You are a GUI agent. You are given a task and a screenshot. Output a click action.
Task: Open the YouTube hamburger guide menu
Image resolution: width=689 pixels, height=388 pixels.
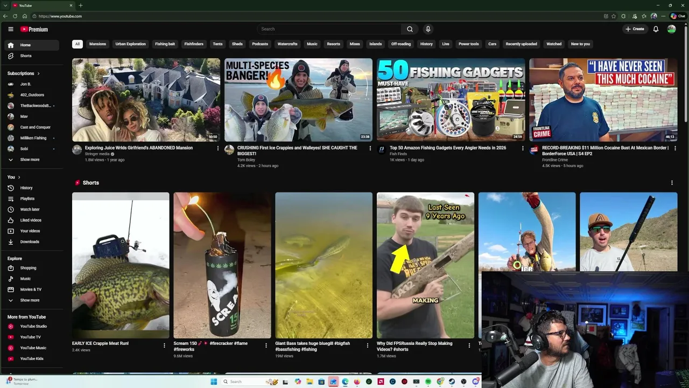[10, 29]
